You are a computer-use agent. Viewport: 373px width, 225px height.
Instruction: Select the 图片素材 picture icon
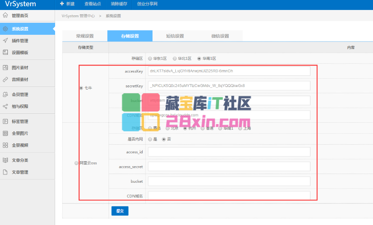5,68
